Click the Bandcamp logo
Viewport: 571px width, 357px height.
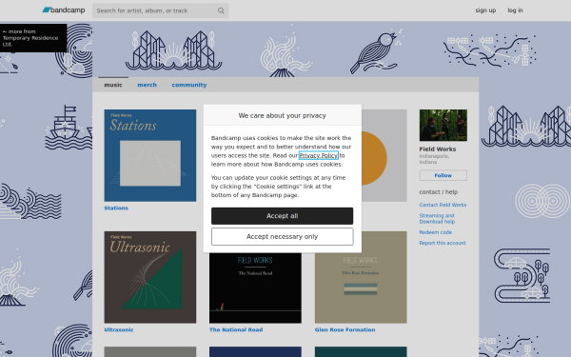pos(64,10)
